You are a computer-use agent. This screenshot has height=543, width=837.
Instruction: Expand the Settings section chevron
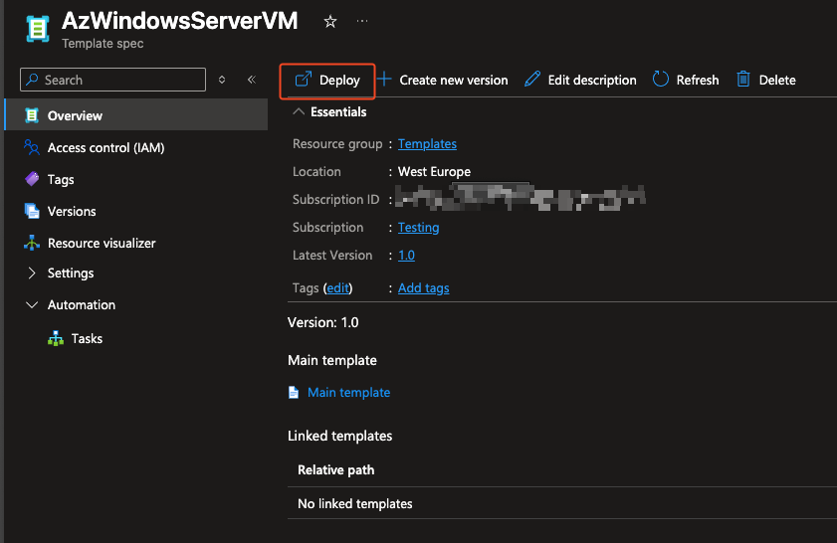32,273
